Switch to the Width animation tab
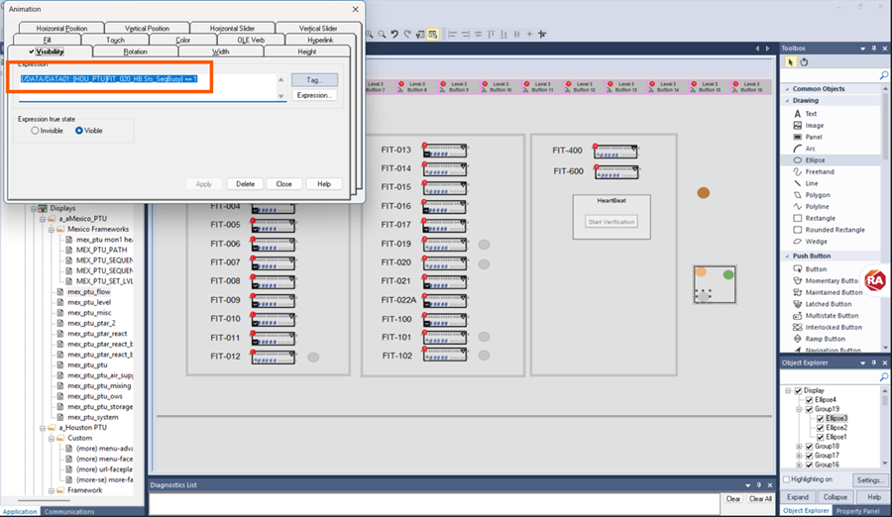The width and height of the screenshot is (892, 517). 221,52
